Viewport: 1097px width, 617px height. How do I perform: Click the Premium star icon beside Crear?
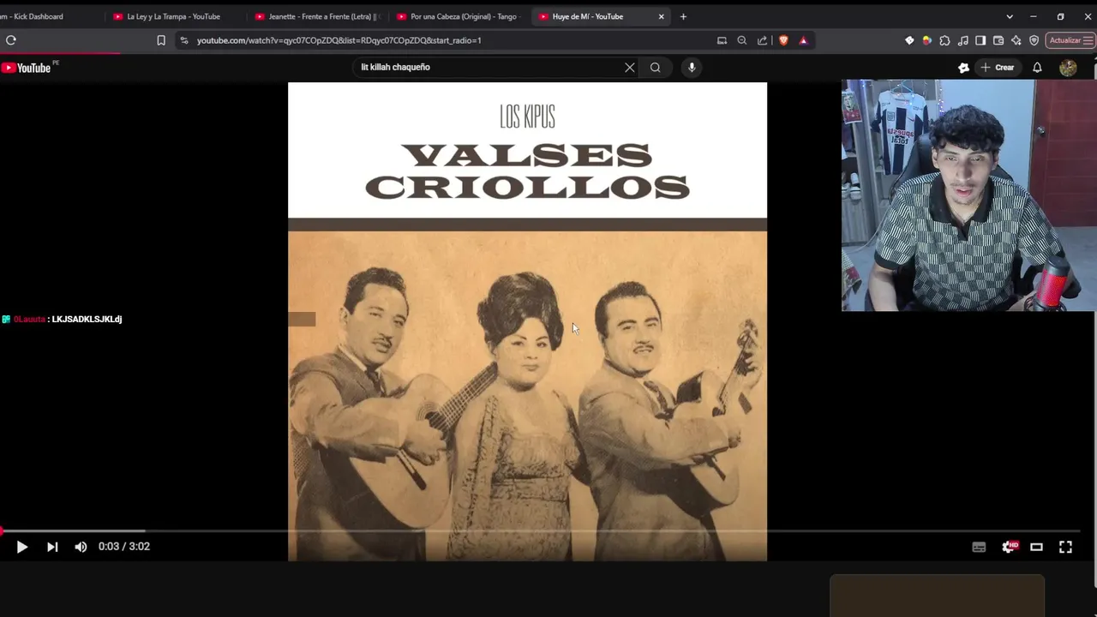[x=963, y=67]
